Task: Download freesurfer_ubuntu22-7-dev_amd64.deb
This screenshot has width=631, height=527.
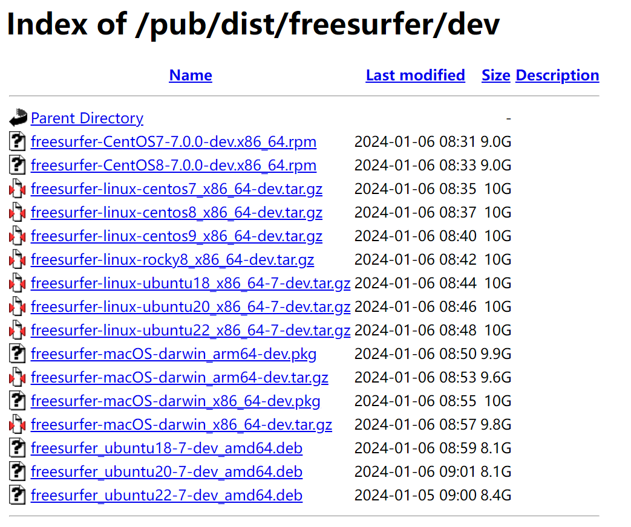Action: 166,496
